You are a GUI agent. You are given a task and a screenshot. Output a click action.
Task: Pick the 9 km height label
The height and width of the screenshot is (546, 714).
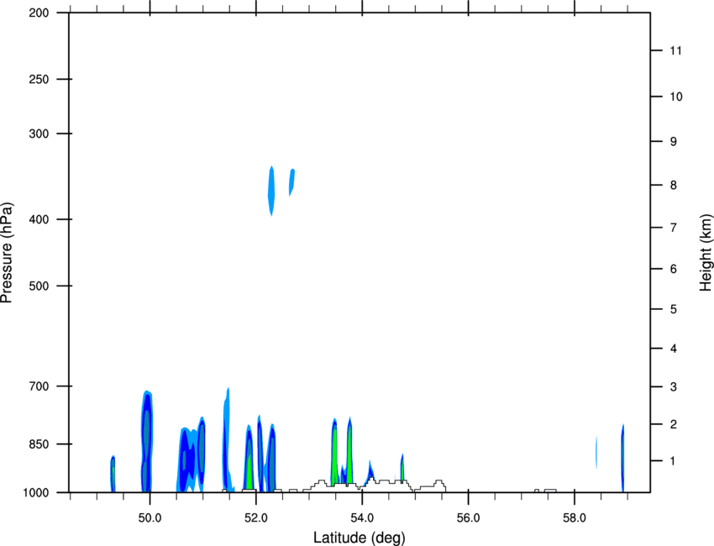point(674,142)
